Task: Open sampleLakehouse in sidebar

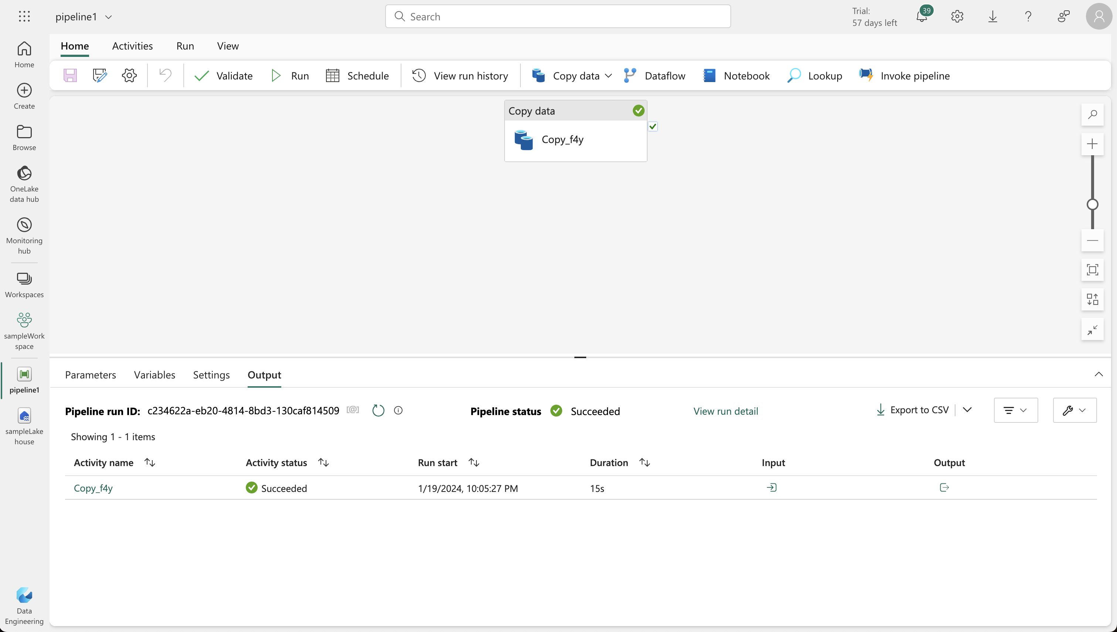Action: click(24, 427)
